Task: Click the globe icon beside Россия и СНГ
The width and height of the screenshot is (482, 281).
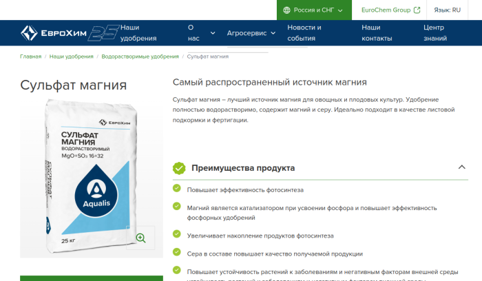Action: pos(286,10)
